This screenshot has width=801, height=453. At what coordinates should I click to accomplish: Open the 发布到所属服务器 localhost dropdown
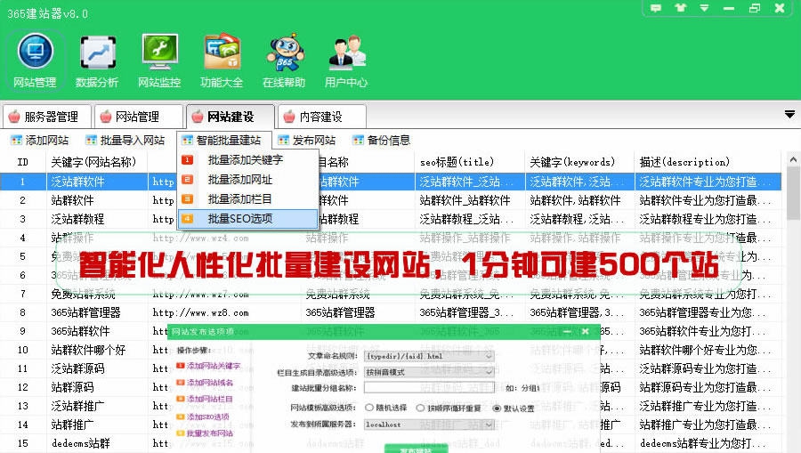pyautogui.click(x=429, y=425)
